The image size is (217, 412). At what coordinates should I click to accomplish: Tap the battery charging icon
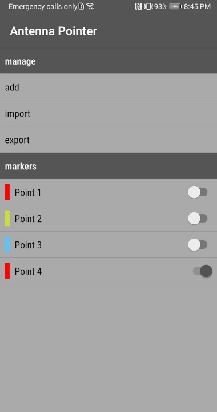coord(175,6)
